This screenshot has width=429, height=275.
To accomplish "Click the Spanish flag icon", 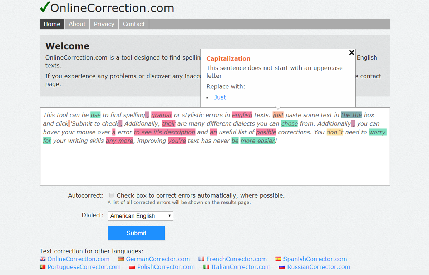I will pos(278,259).
